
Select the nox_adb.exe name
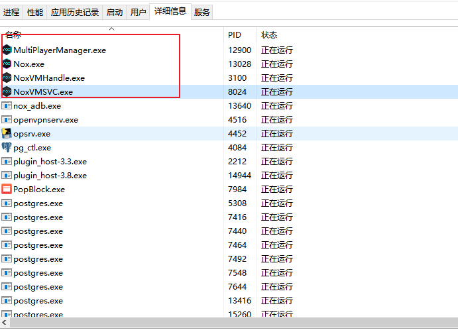pos(37,106)
